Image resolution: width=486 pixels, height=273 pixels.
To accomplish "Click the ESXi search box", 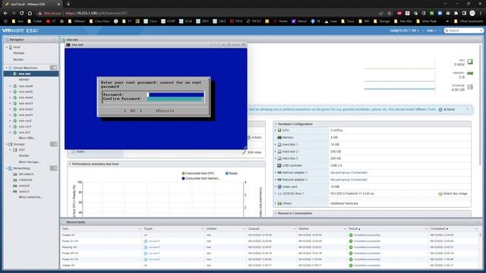I will pos(464,30).
